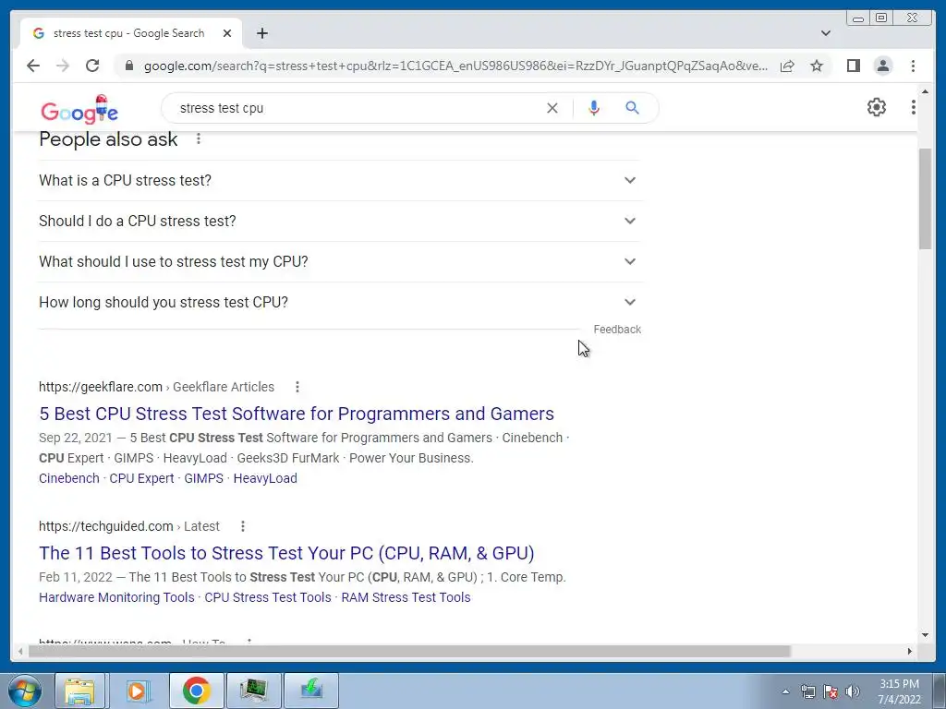This screenshot has height=709, width=946.
Task: Open the tab search dropdown arrow
Action: (826, 33)
